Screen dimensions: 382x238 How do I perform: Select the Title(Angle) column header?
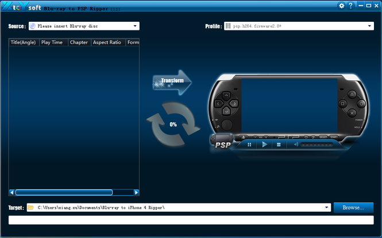coord(24,42)
